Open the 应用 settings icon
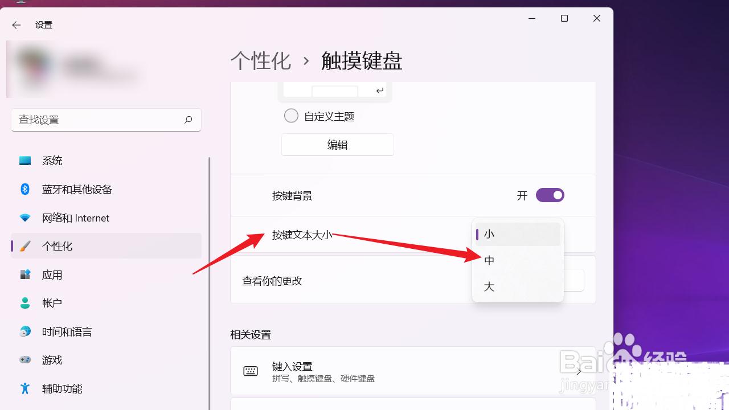This screenshot has width=729, height=410. [x=25, y=274]
